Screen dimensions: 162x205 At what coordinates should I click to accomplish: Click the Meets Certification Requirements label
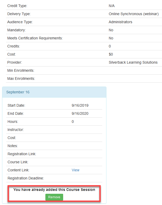point(35,38)
